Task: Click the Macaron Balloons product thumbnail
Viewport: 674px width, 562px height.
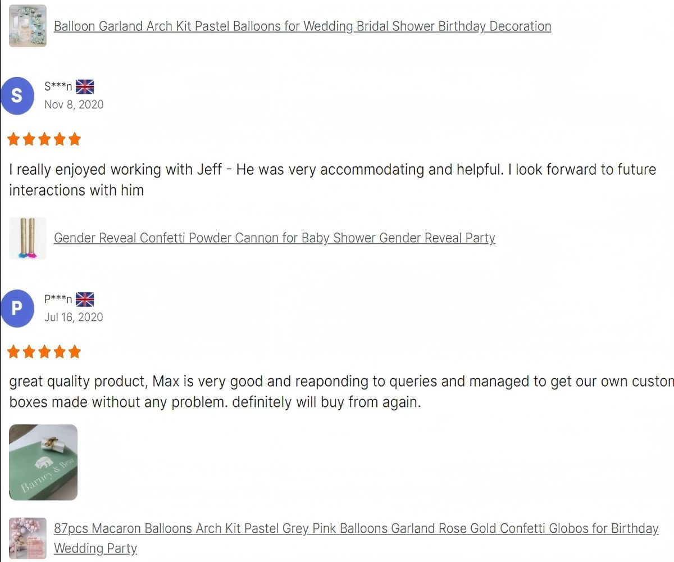Action: (x=28, y=538)
